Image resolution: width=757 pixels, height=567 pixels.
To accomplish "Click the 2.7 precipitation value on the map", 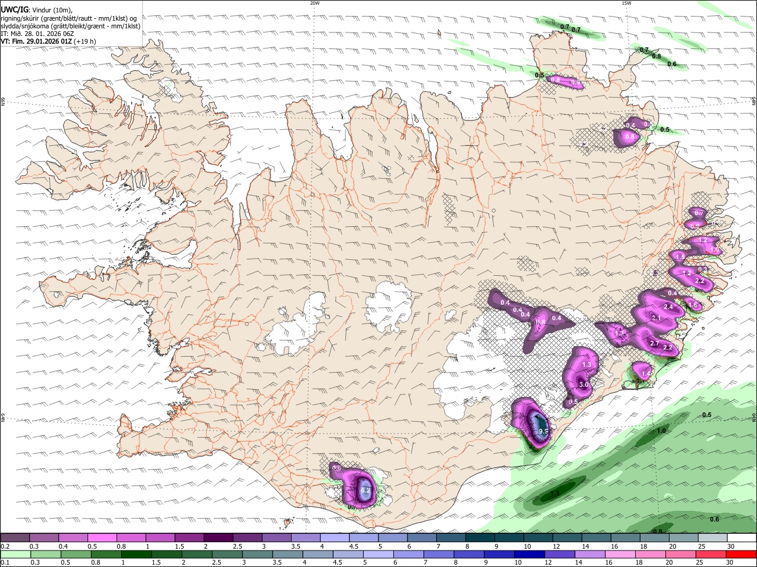I will tap(654, 343).
